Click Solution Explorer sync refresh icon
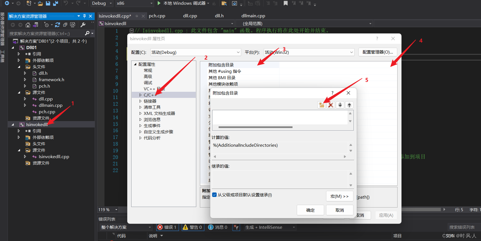 click(x=58, y=25)
